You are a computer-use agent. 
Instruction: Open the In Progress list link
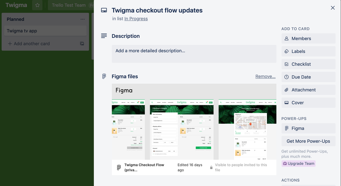point(136,19)
